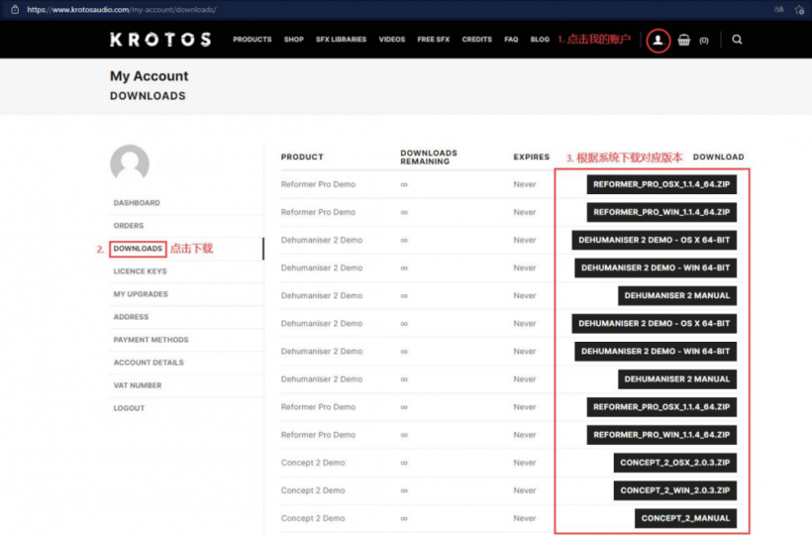Select DOWNLOADS in account sidebar
This screenshot has height=536, width=812.
point(138,249)
